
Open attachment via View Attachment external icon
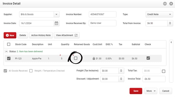pos(76,35)
